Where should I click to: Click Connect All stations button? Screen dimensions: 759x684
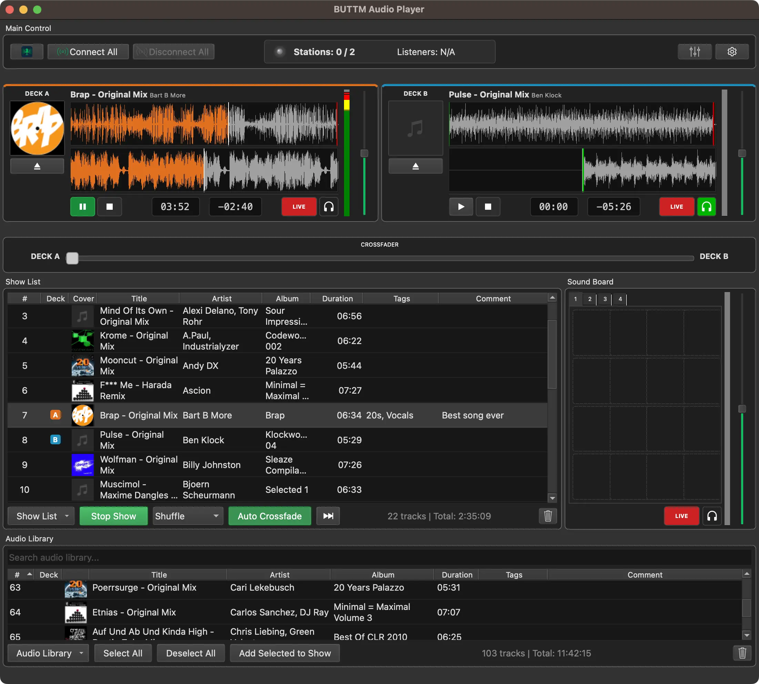pyautogui.click(x=88, y=51)
